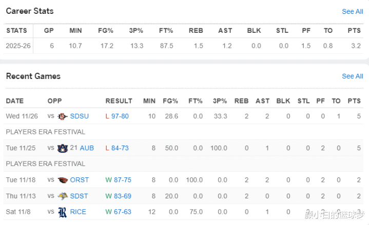Open the SDST team link
This screenshot has height=225, width=369.
[79, 196]
